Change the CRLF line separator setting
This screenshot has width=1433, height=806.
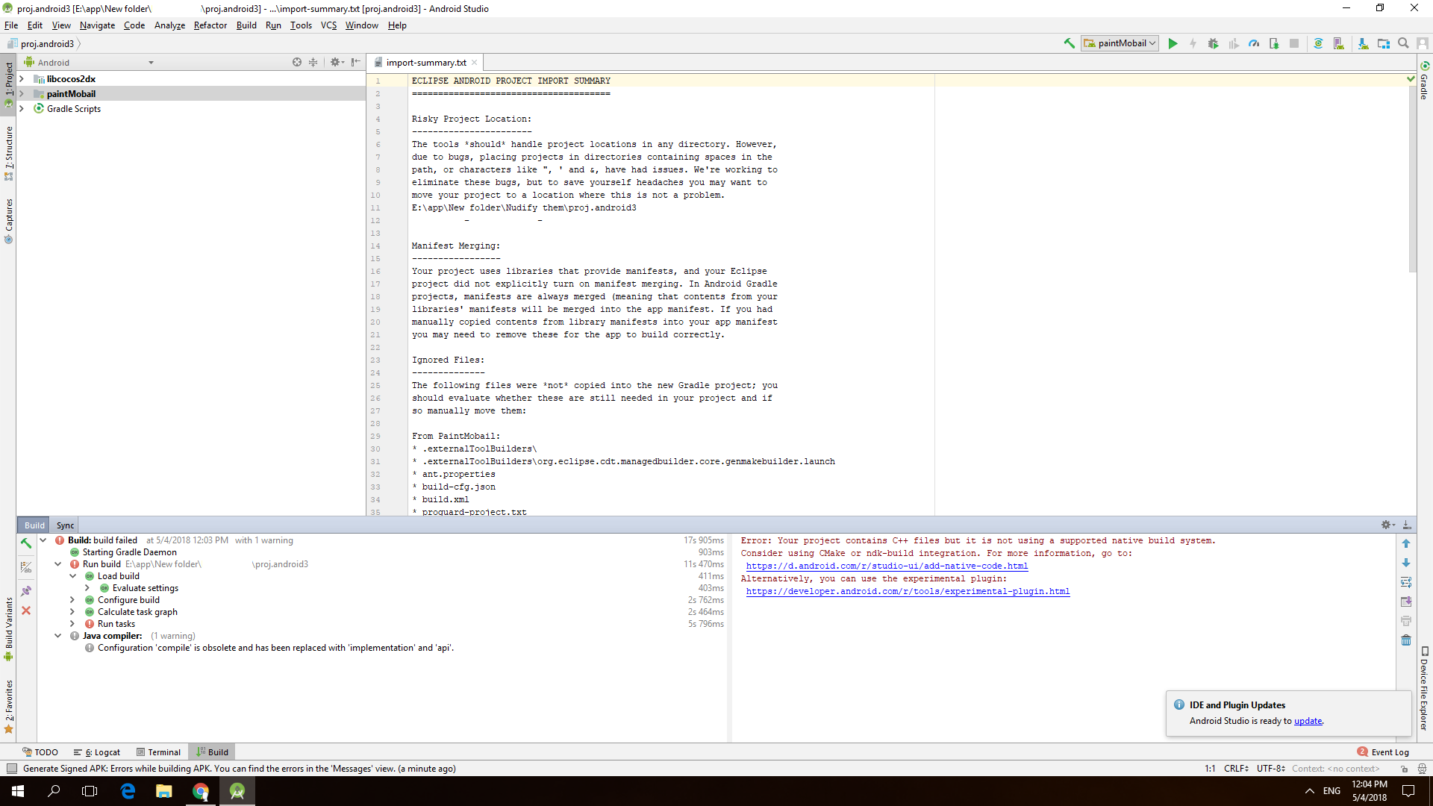pyautogui.click(x=1236, y=769)
